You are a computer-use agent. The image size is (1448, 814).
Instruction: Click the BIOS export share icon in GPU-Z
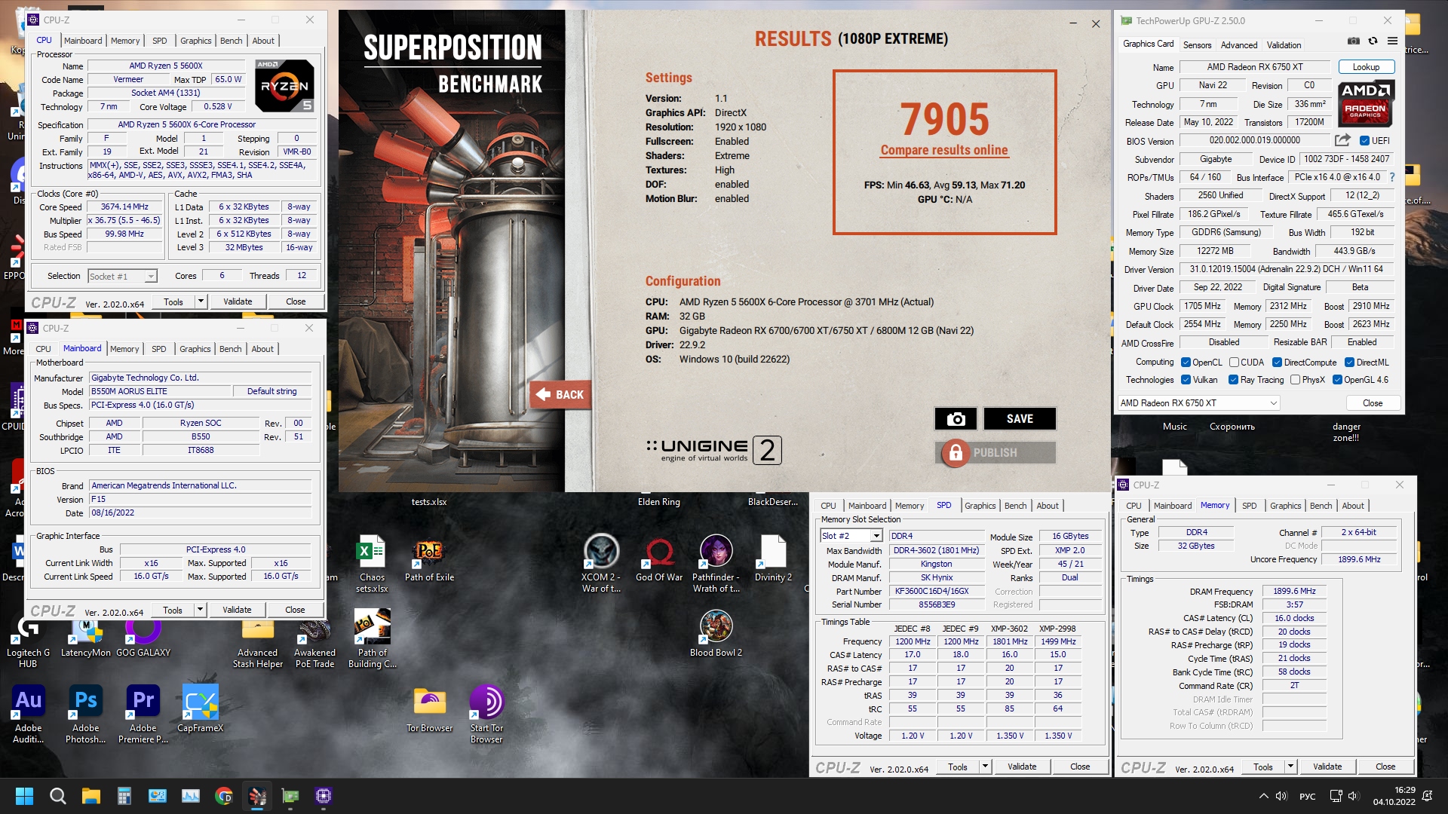coord(1342,140)
